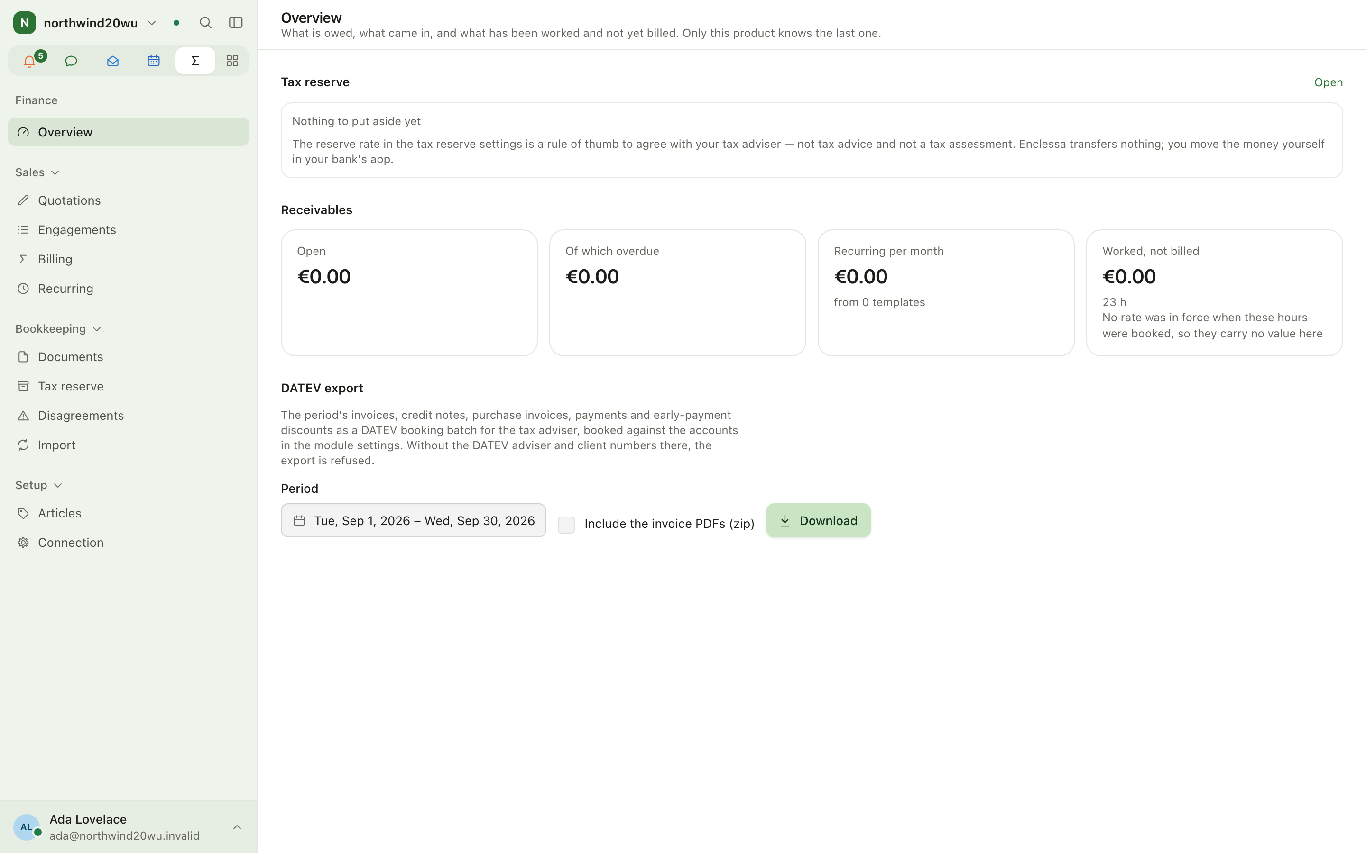Screen dimensions: 1366x853
Task: Click the Open link for Tax reserve
Action: [x=1328, y=82]
